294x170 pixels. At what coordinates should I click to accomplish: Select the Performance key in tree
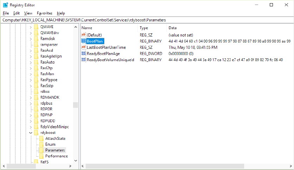click(56, 156)
